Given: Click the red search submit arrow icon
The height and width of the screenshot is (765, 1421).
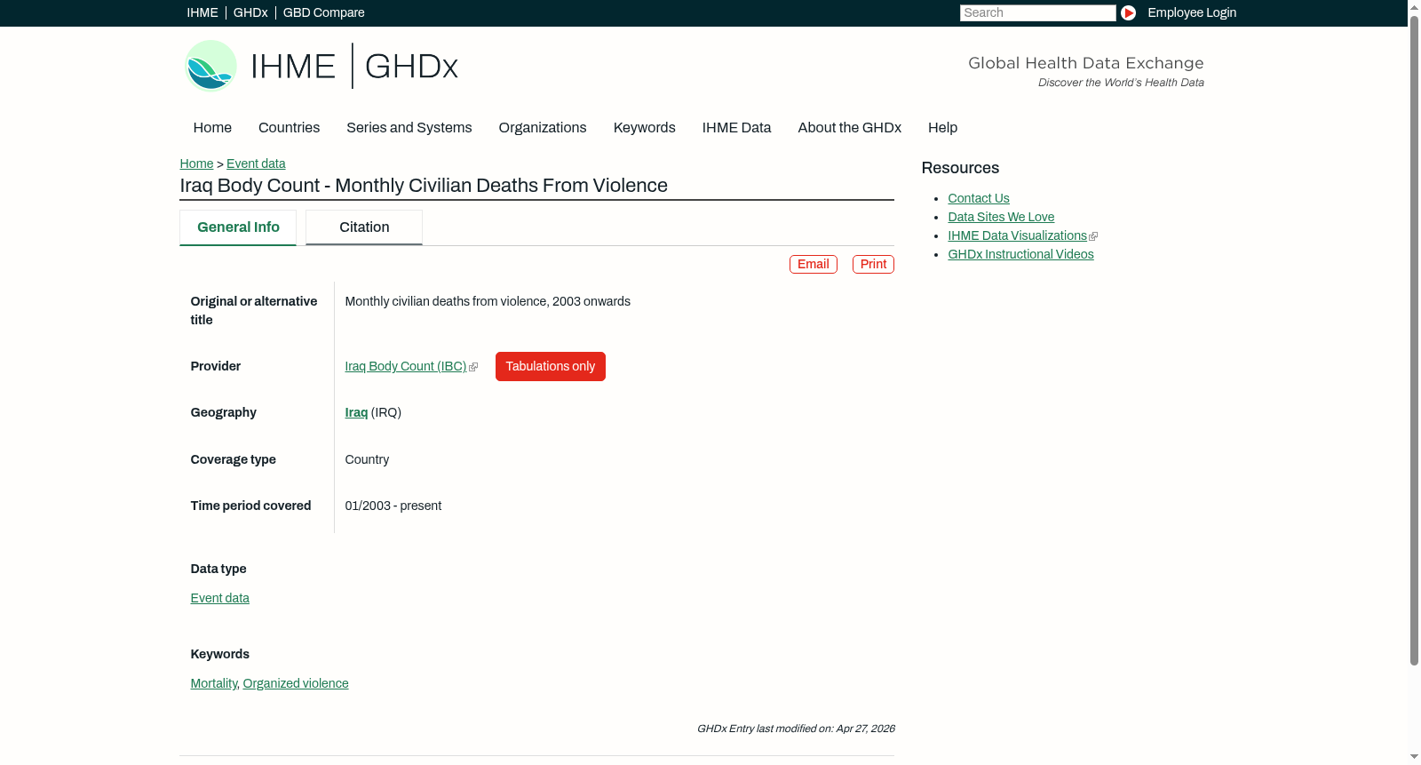Looking at the screenshot, I should click(1128, 12).
